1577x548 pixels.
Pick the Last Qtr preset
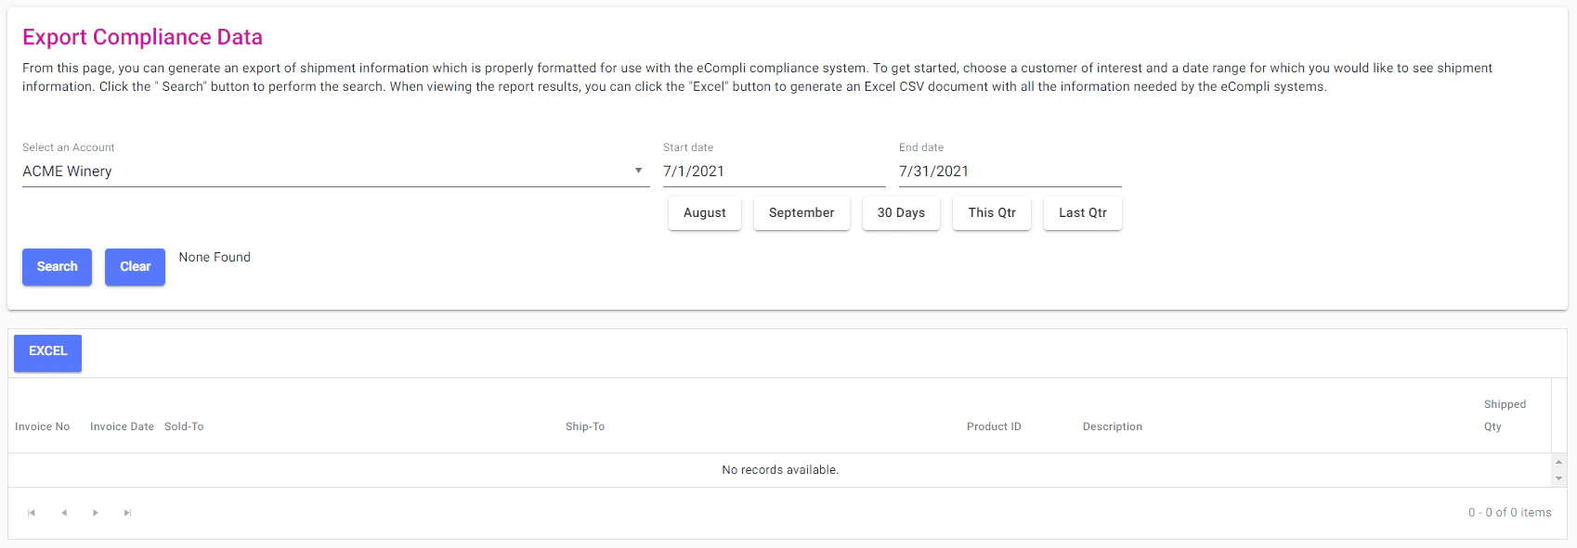(x=1082, y=212)
